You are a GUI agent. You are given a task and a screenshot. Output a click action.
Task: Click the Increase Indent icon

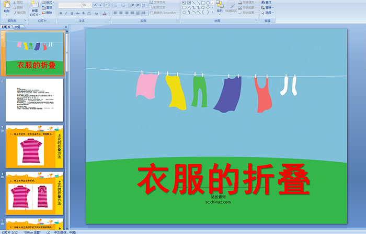(x=138, y=5)
